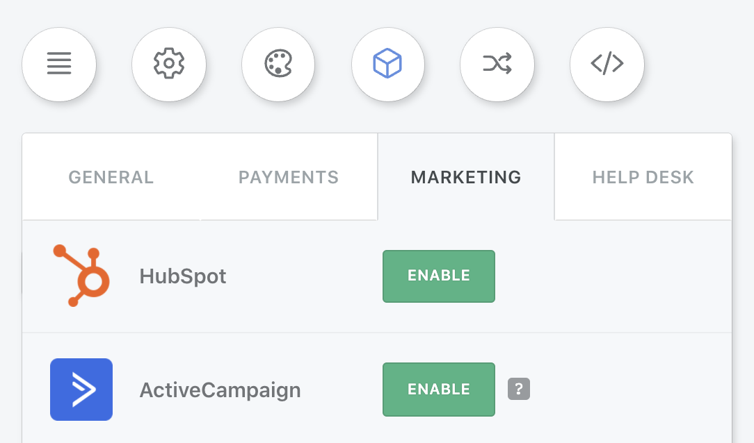Click the blue cube integrations icon
The image size is (754, 443).
pyautogui.click(x=387, y=65)
